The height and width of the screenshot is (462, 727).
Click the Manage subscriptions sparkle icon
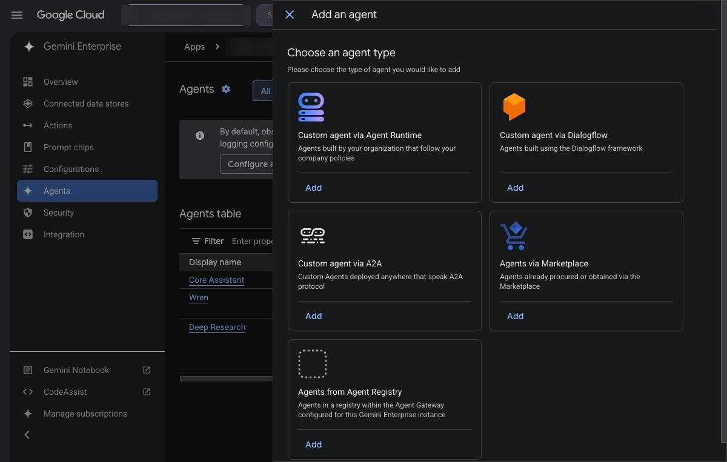(x=28, y=414)
